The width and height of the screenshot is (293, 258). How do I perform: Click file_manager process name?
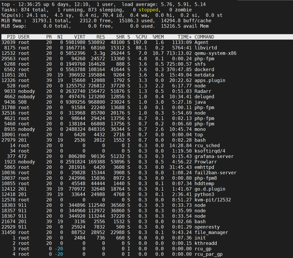tap(211, 232)
